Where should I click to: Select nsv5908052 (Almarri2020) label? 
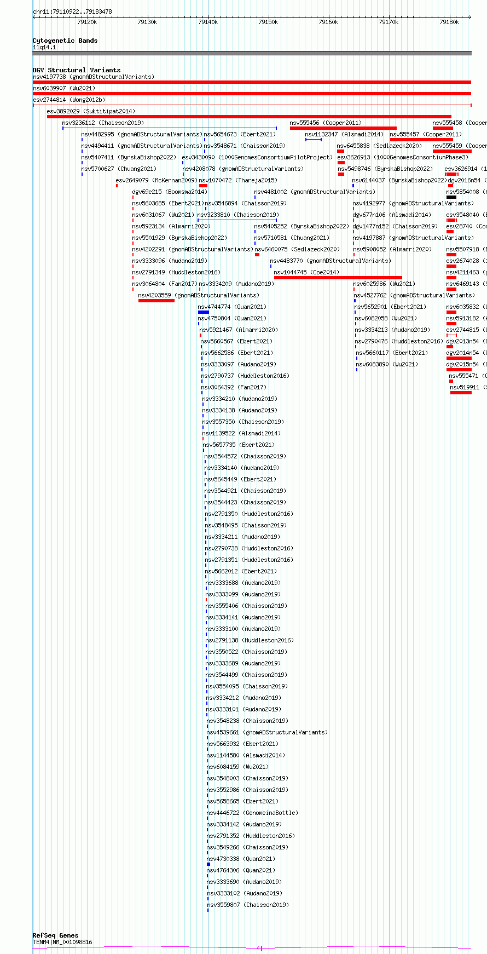[x=392, y=249]
